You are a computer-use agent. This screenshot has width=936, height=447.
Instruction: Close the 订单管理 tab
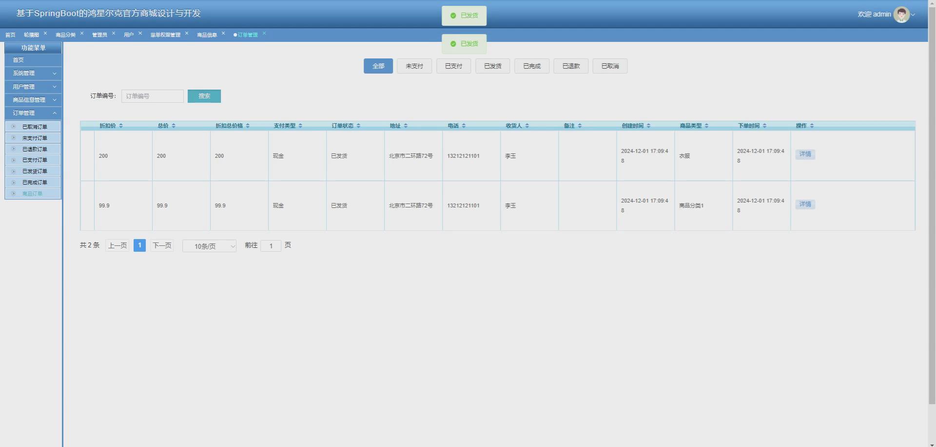coord(264,33)
